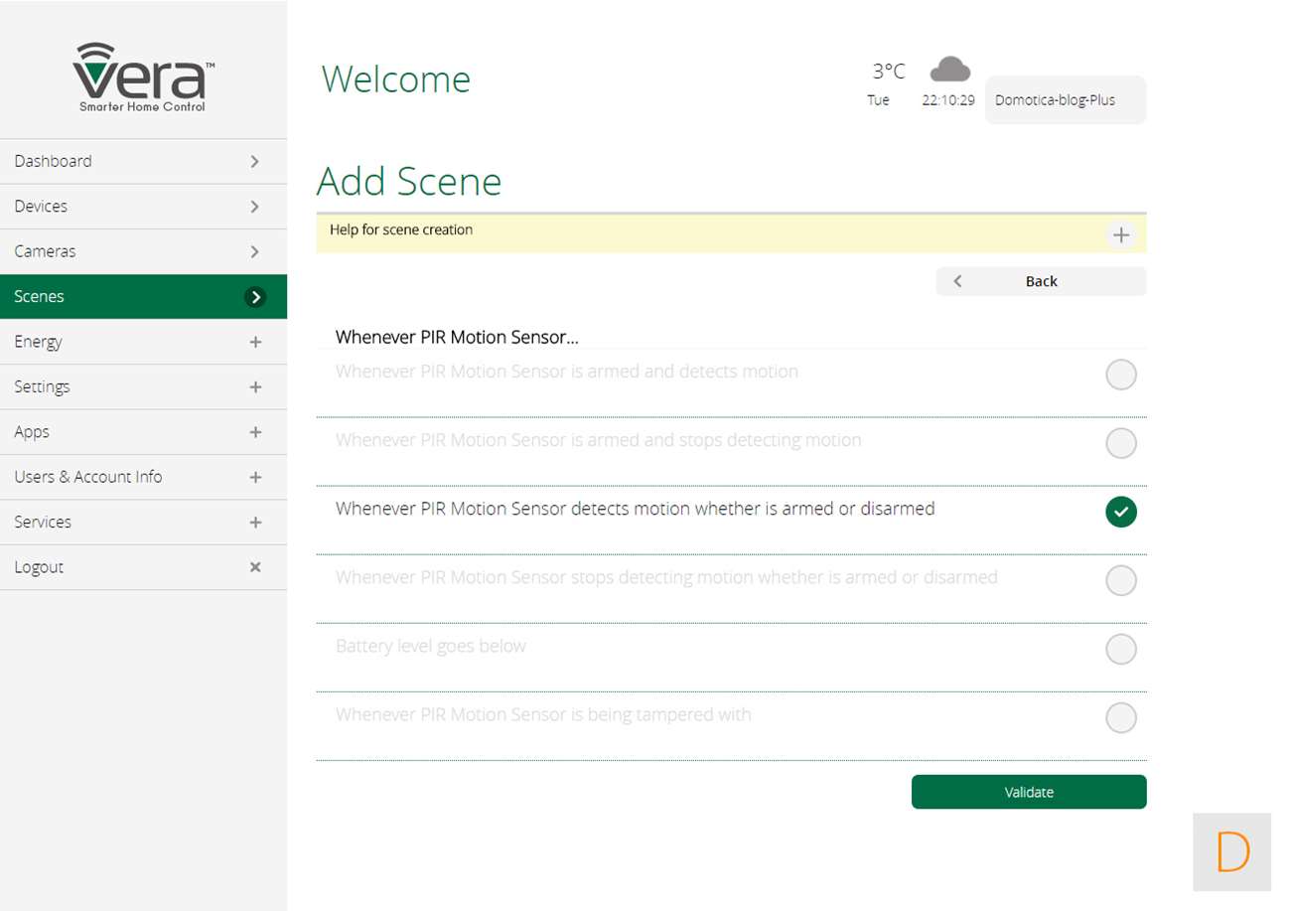Select the 'Battery level goes below' option
The width and height of the screenshot is (1291, 911).
coord(1120,649)
